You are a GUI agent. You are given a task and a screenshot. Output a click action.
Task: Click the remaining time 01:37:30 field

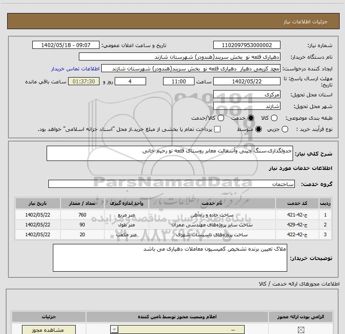point(84,81)
